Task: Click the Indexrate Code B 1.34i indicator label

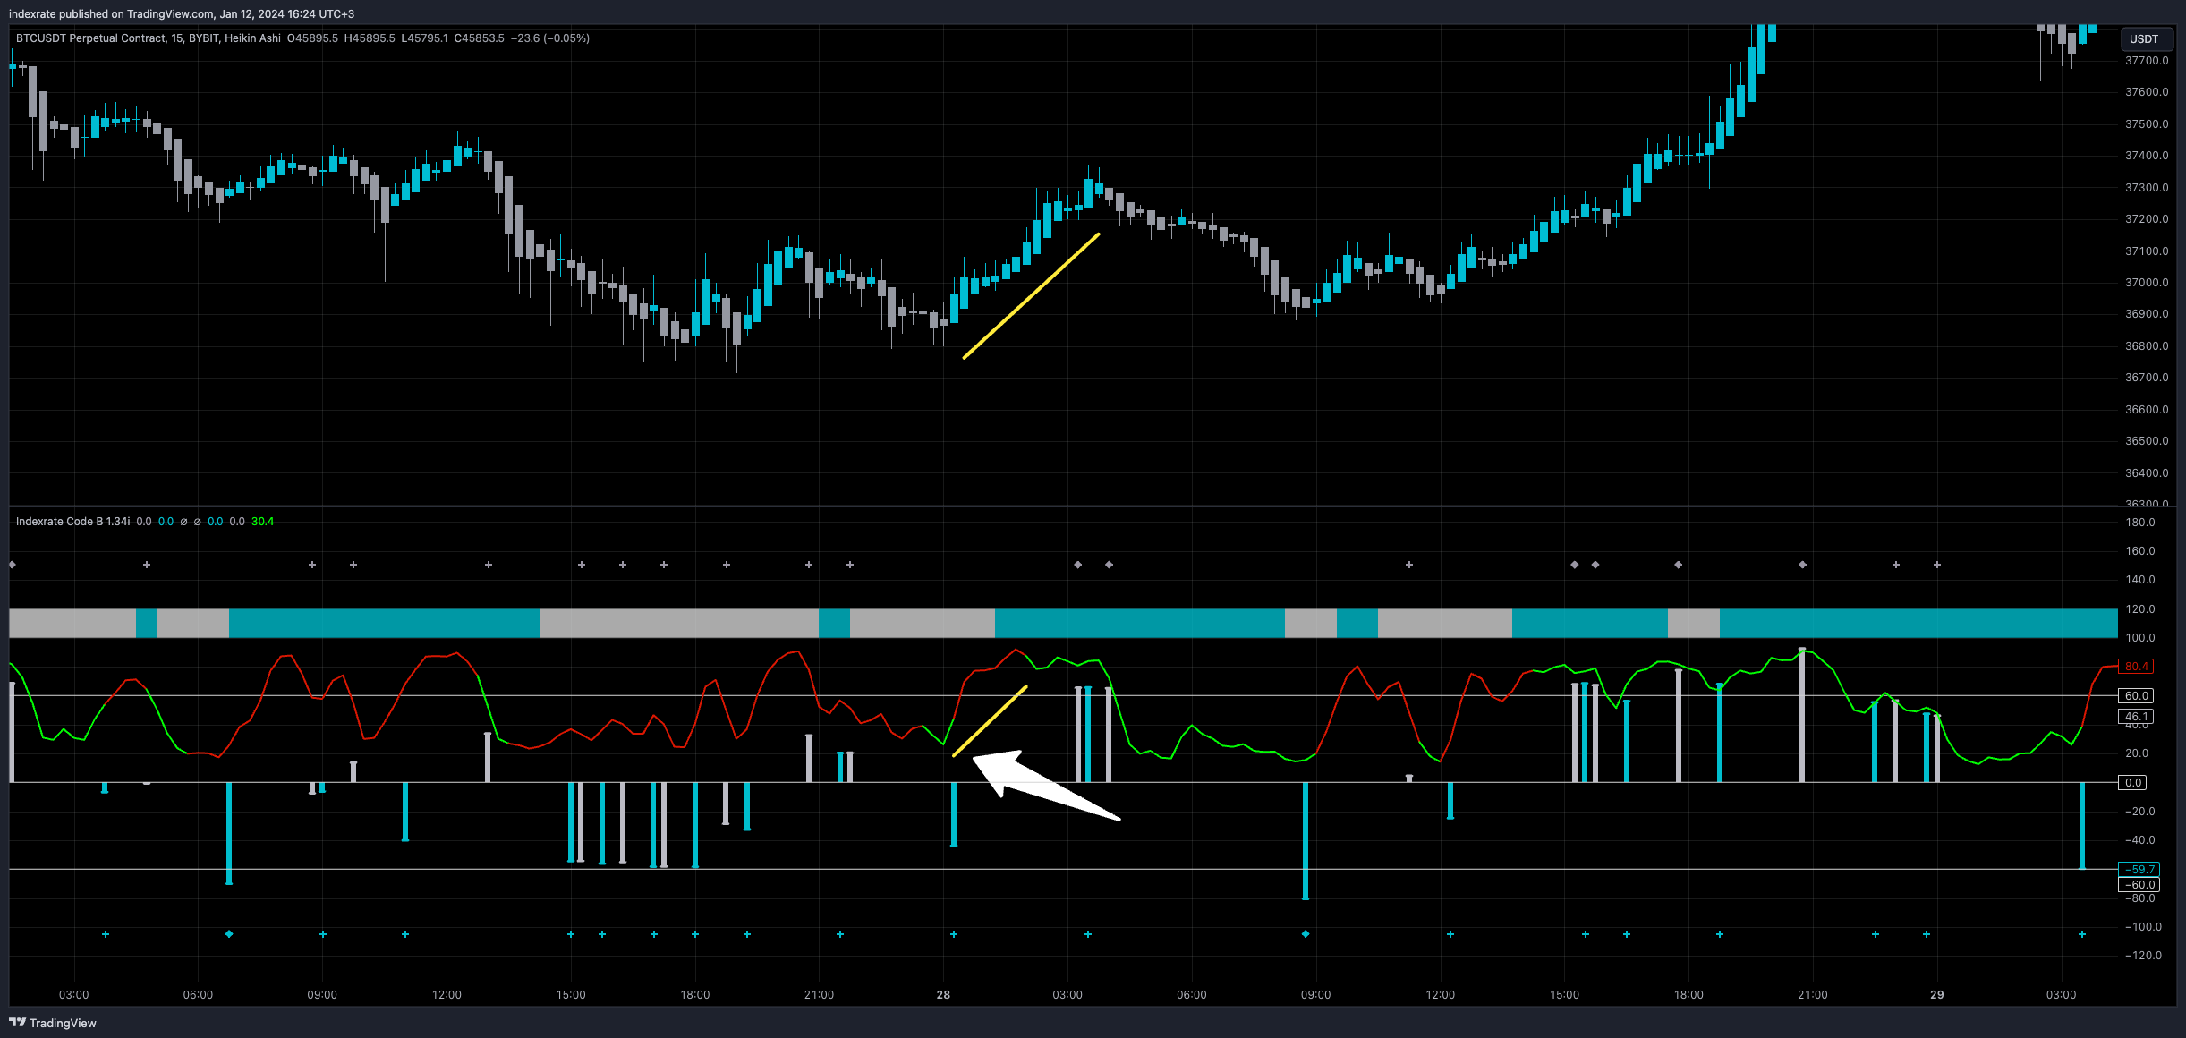Action: point(72,522)
